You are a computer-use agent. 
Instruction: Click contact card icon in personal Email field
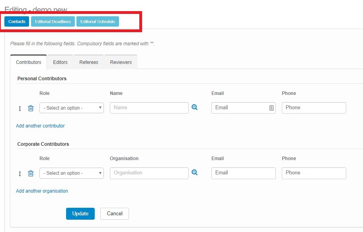coord(271,108)
